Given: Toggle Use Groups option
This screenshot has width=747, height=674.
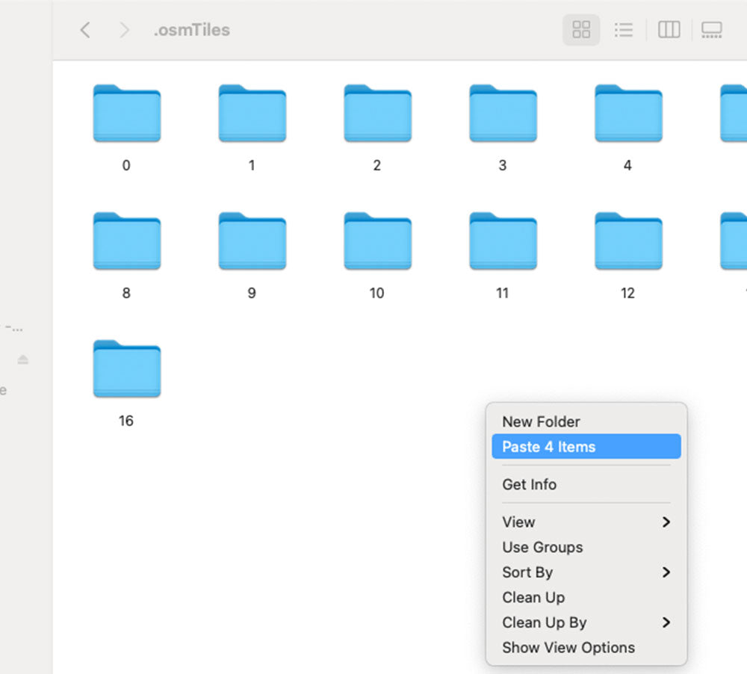Looking at the screenshot, I should pyautogui.click(x=542, y=547).
